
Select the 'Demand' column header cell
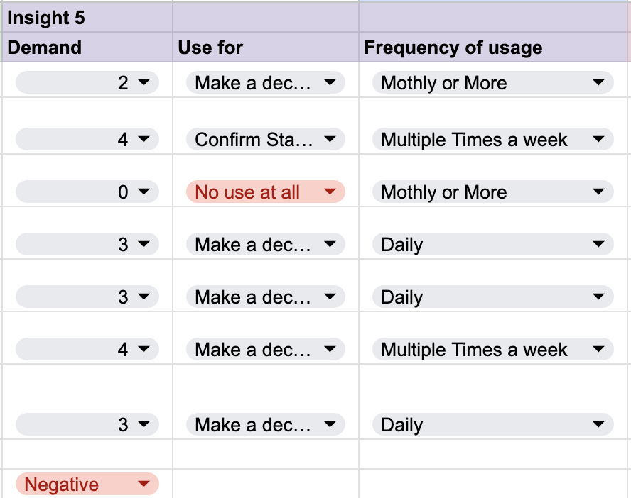point(87,48)
